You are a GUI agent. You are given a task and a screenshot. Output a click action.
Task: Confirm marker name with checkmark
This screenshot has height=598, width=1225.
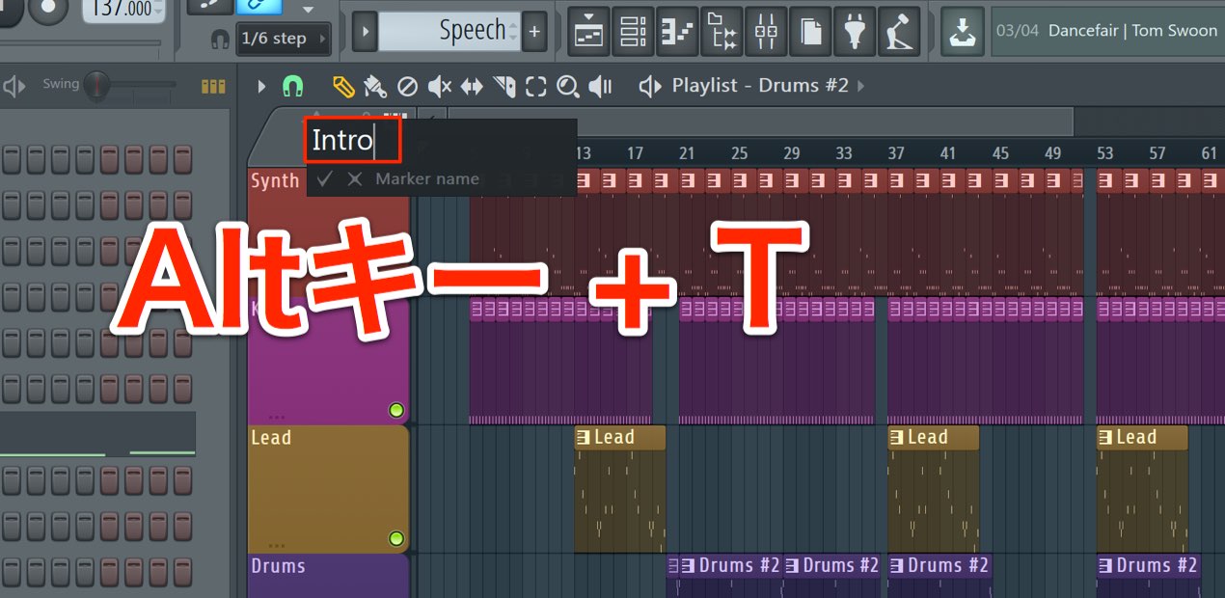(x=325, y=178)
